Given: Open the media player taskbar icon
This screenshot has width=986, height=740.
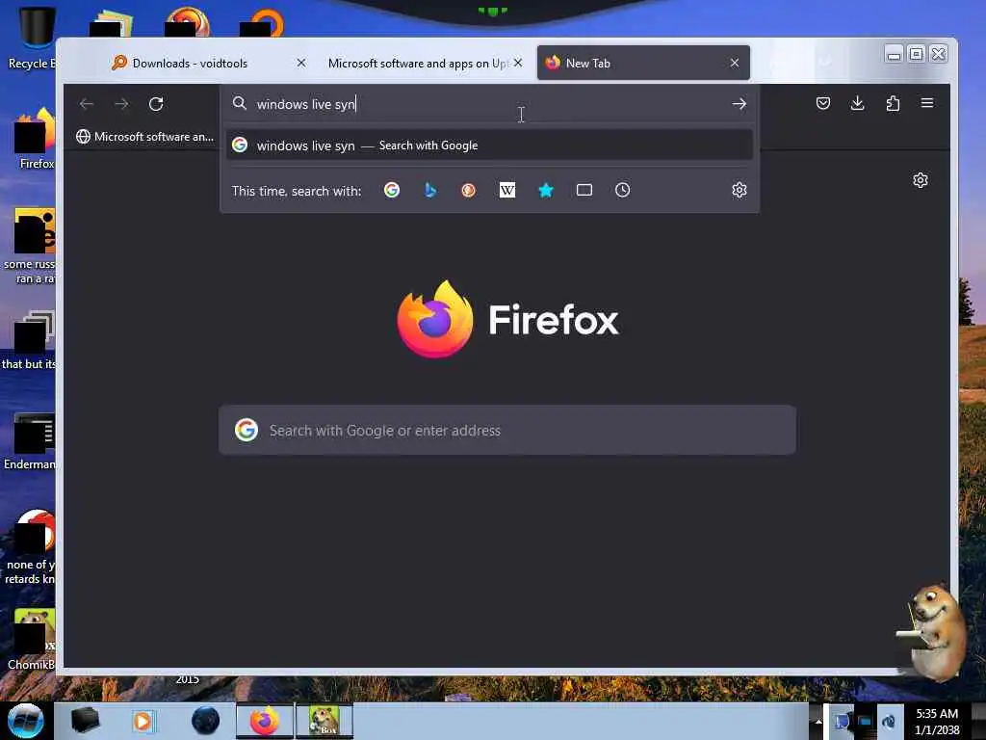Looking at the screenshot, I should (143, 721).
